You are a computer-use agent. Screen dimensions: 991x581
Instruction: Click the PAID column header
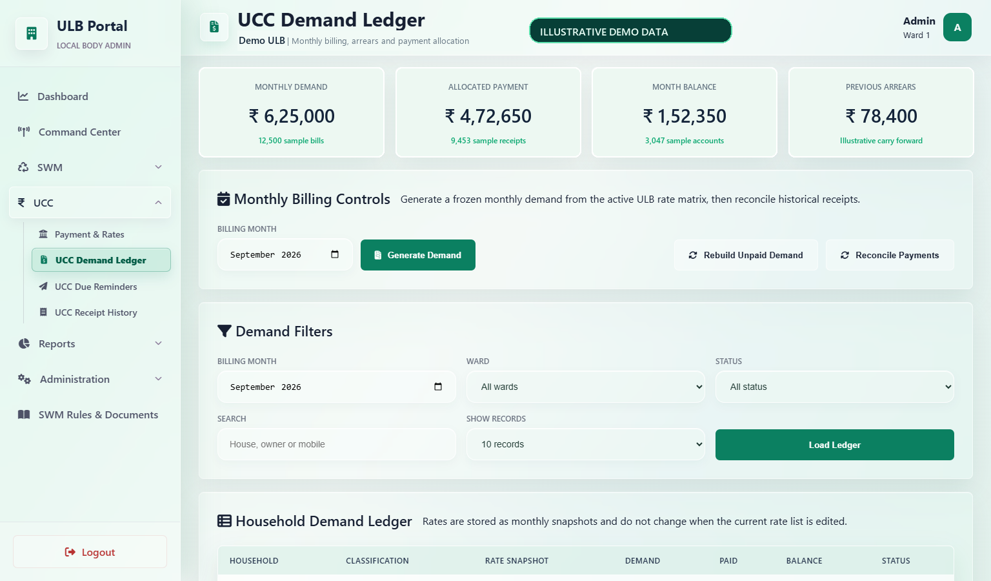[728, 561]
